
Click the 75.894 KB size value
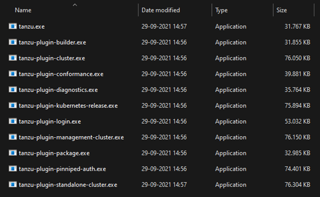pos(297,105)
